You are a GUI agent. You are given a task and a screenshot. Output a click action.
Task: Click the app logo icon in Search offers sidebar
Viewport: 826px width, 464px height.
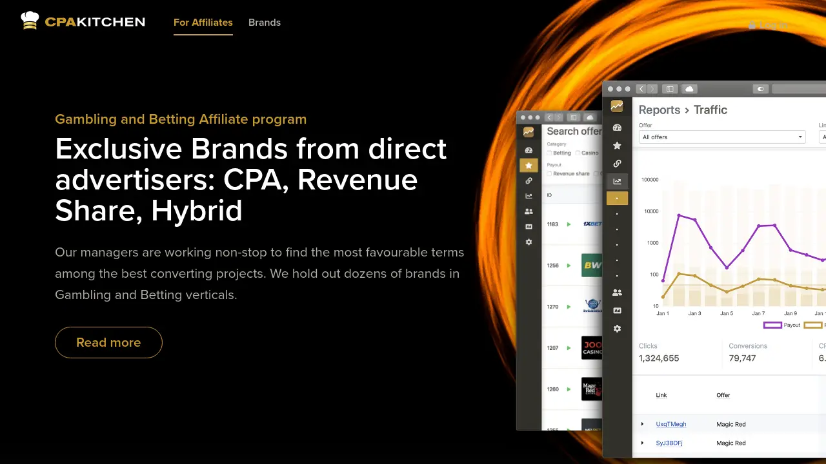click(529, 132)
